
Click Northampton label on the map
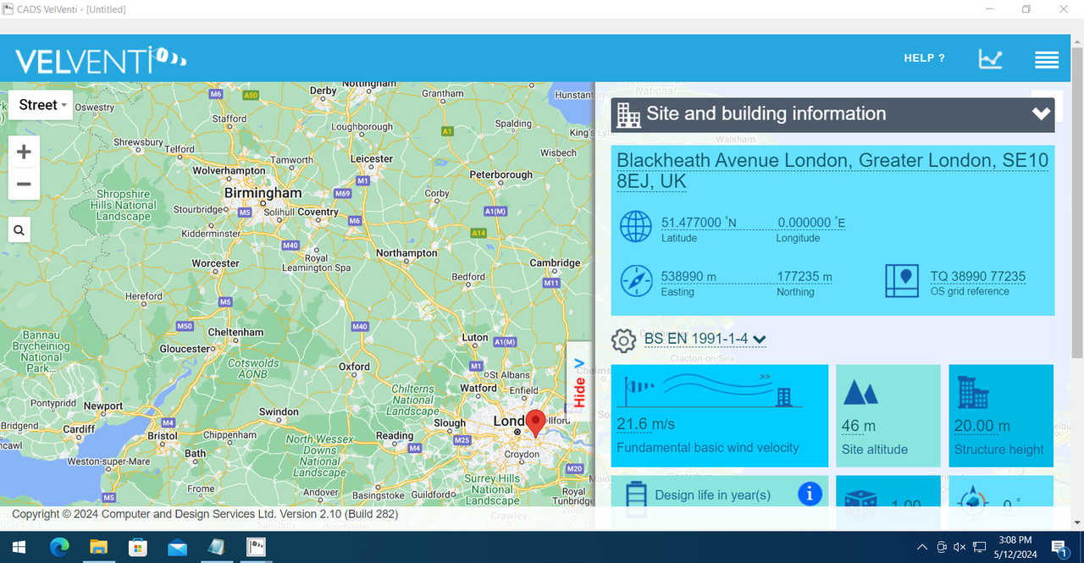click(x=406, y=252)
